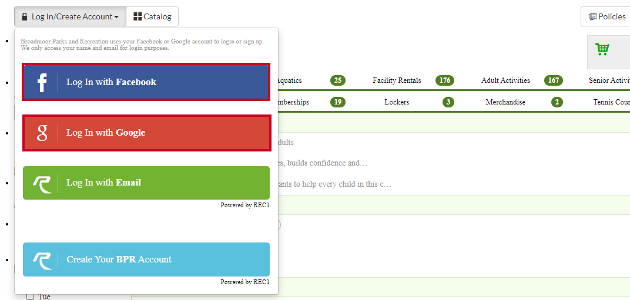Select the Facility Rentals tab

(397, 80)
